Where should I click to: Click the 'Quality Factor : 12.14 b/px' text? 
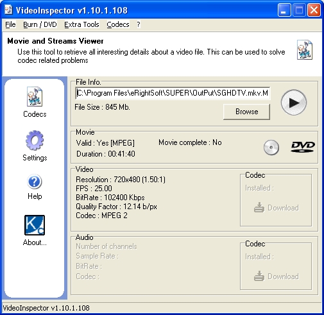point(116,207)
